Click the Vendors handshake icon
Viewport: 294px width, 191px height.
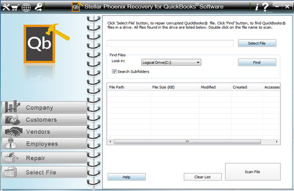14,132
